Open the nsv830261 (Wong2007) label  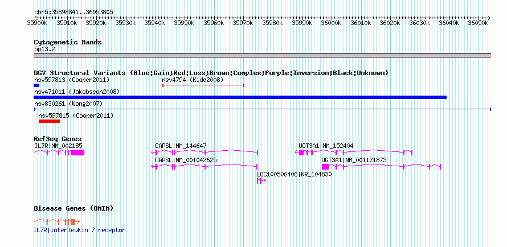[x=68, y=104]
